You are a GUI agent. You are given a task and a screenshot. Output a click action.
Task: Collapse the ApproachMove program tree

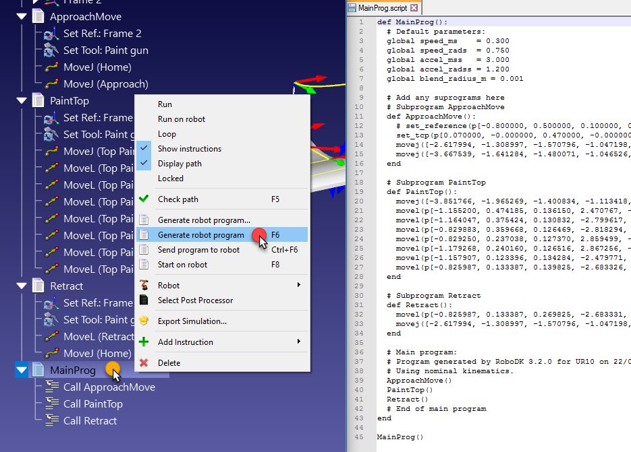[x=21, y=17]
